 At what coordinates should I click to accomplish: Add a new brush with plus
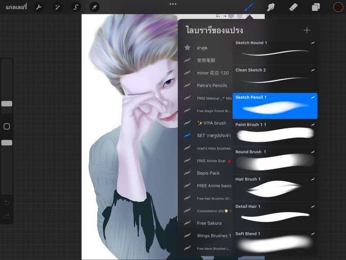click(x=307, y=30)
